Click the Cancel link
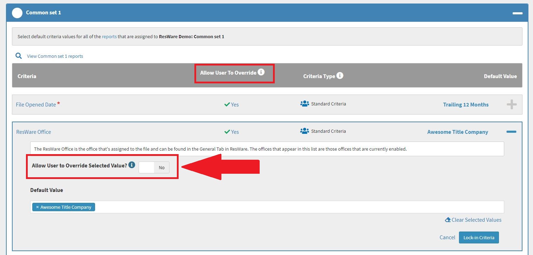Image resolution: width=533 pixels, height=255 pixels. pos(447,237)
